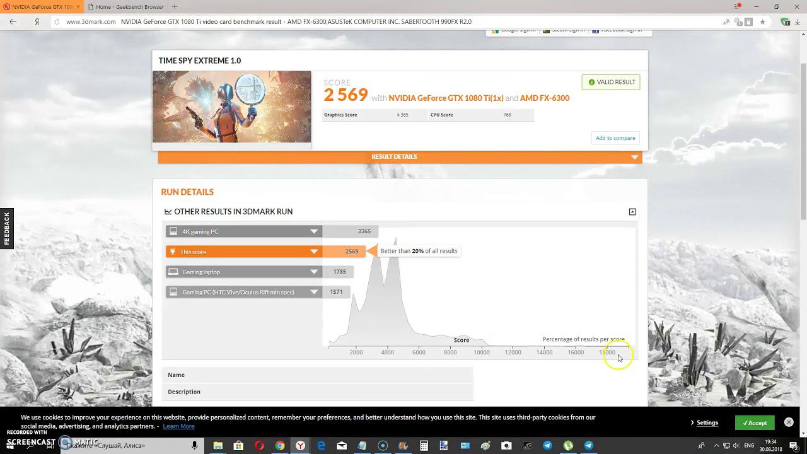The height and width of the screenshot is (454, 807).
Task: Expand Gaming PC (HTC Vive/Oculus Rift) dropdown
Action: click(x=314, y=292)
